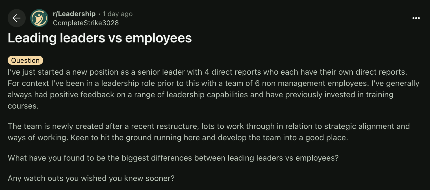Viewport: 430px width, 190px height.
Task: Click the question "What have you found to be"
Action: coord(173,158)
